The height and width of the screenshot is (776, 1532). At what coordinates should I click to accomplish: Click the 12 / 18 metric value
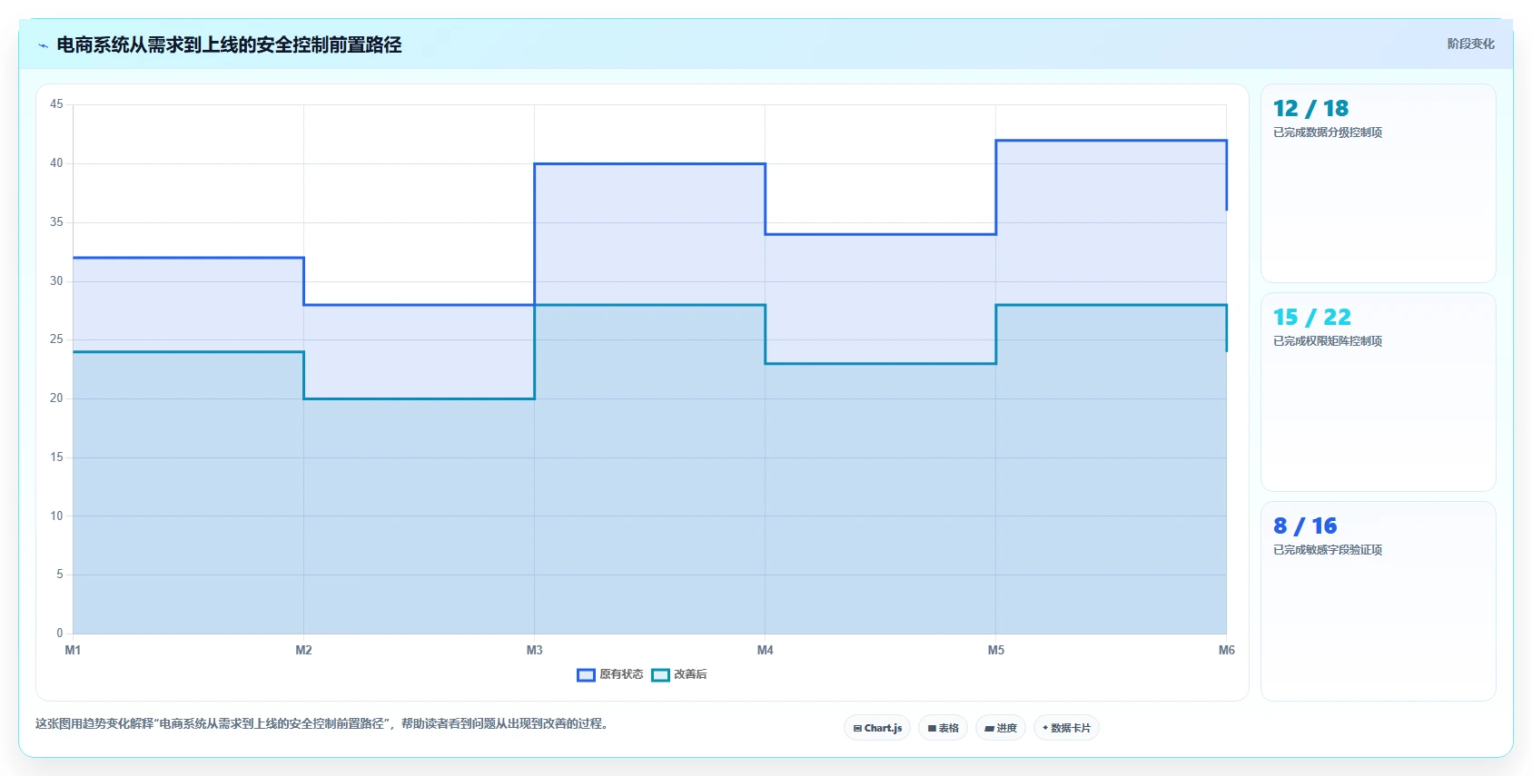tap(1310, 108)
